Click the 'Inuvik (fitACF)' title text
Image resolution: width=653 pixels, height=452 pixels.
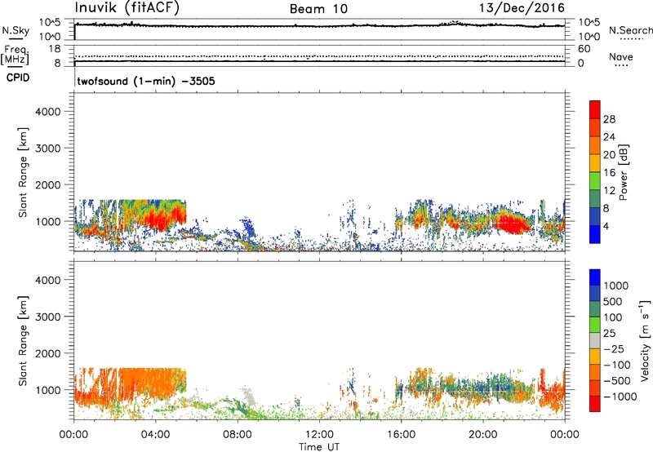127,7
